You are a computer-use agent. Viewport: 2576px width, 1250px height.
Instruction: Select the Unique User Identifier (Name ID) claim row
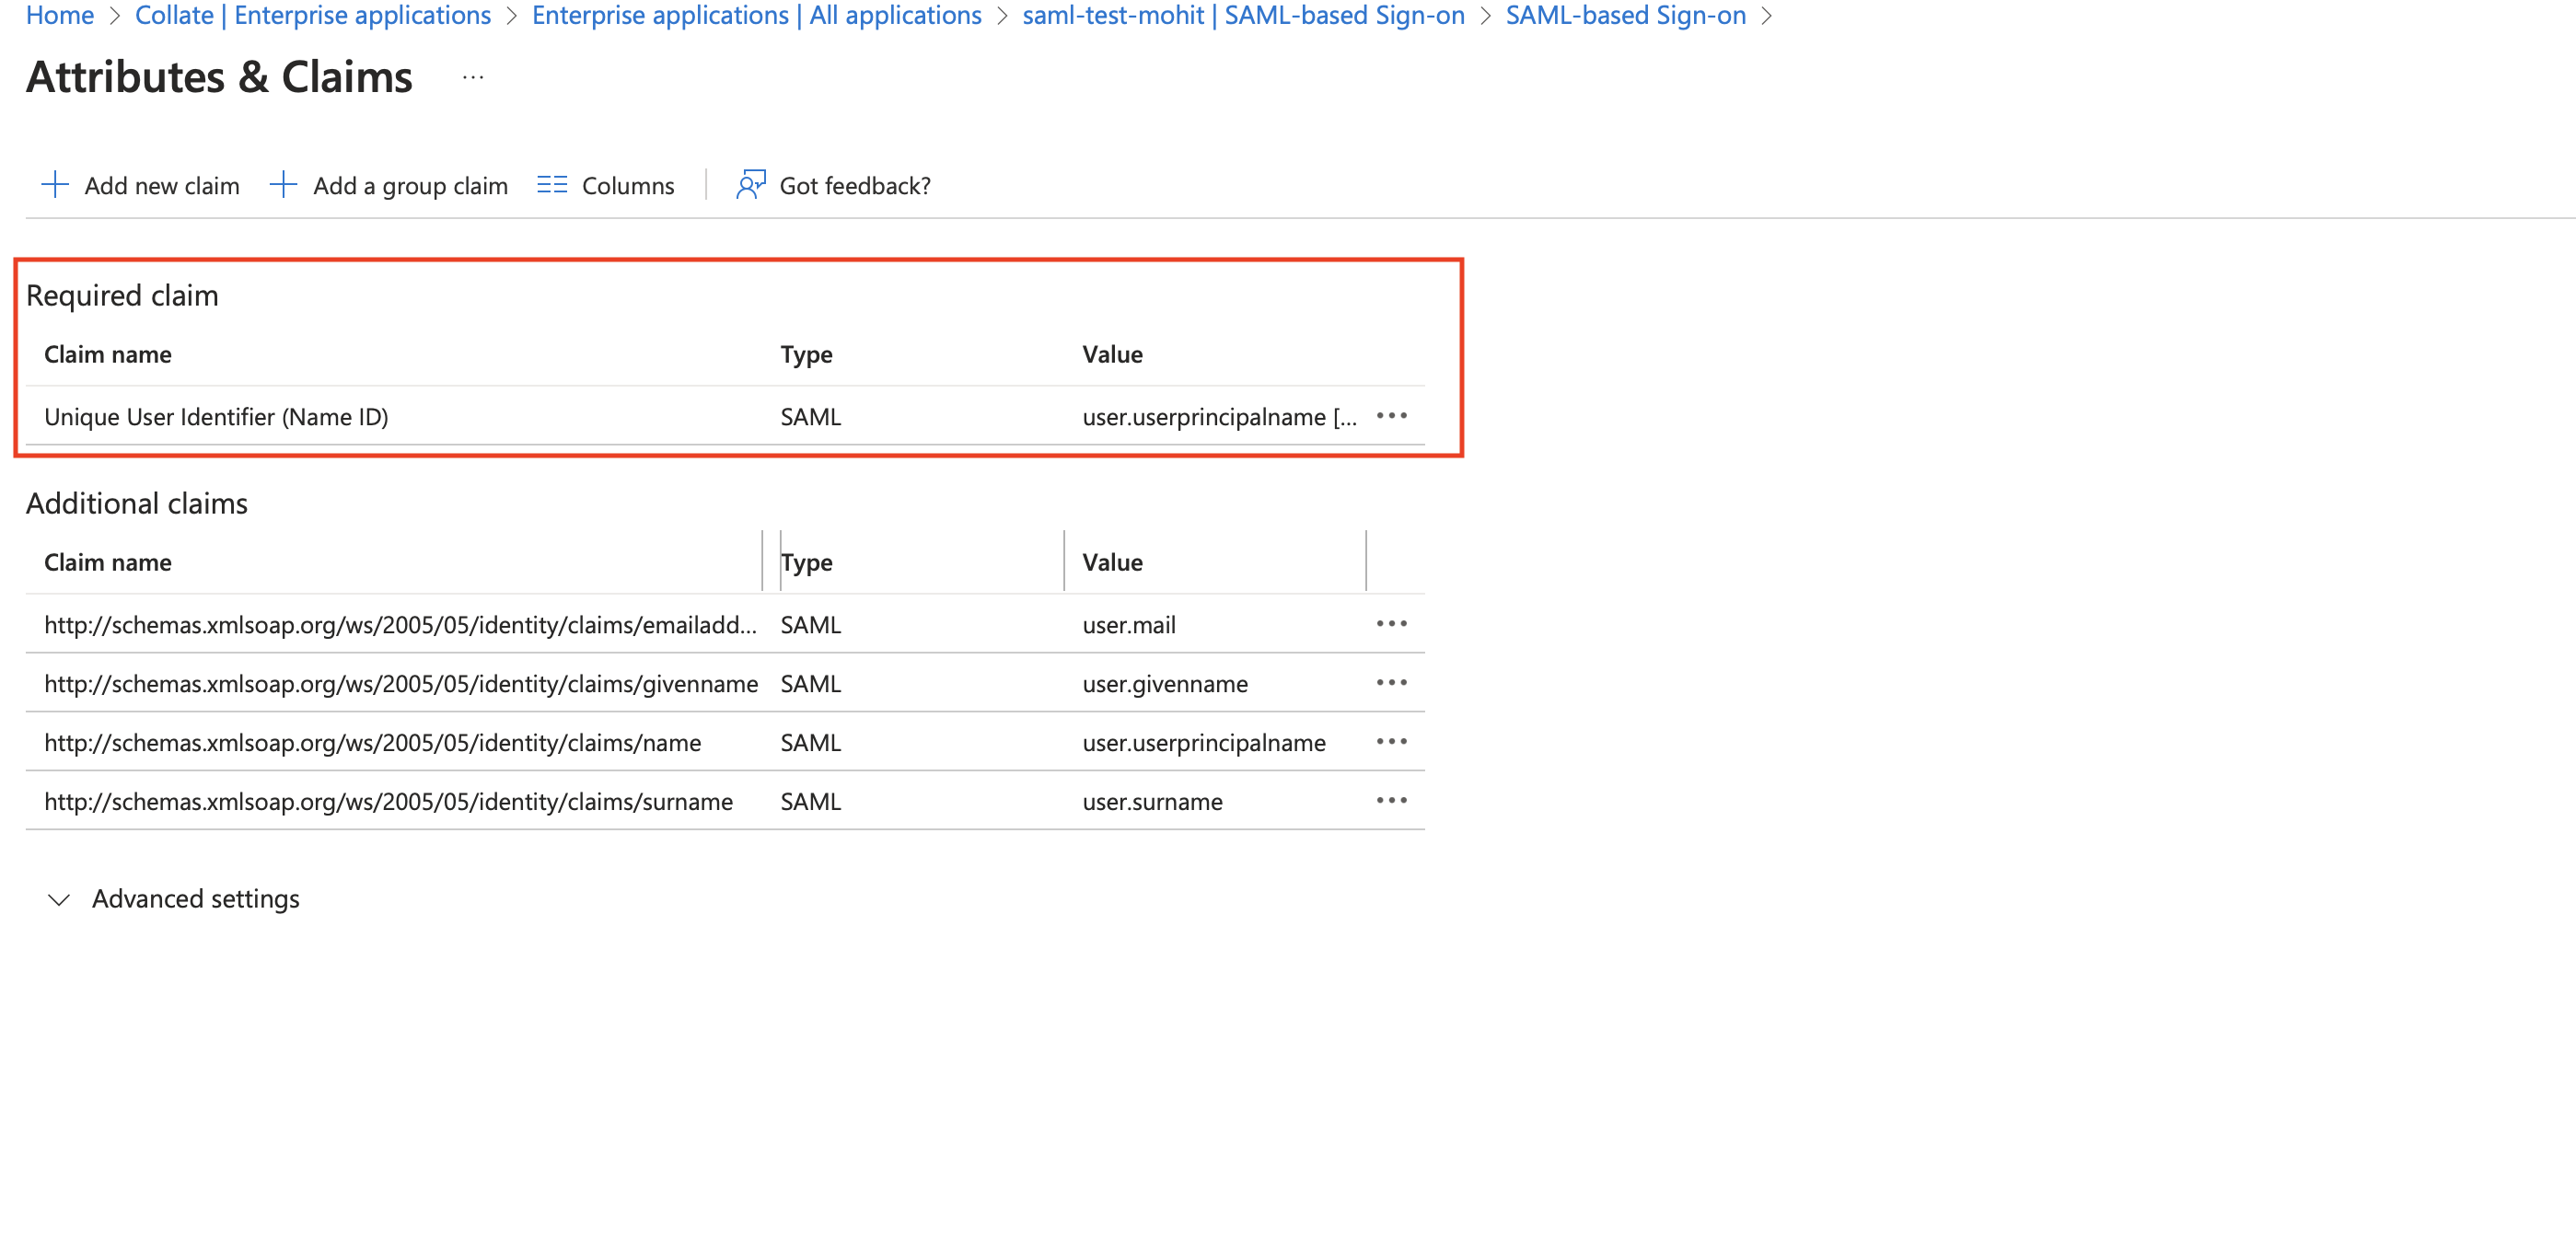216,417
